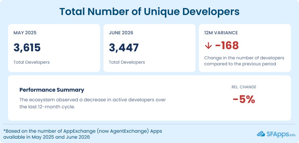Click the '-5%' relative change value
Image resolution: width=299 pixels, height=143 pixels.
[x=244, y=100]
